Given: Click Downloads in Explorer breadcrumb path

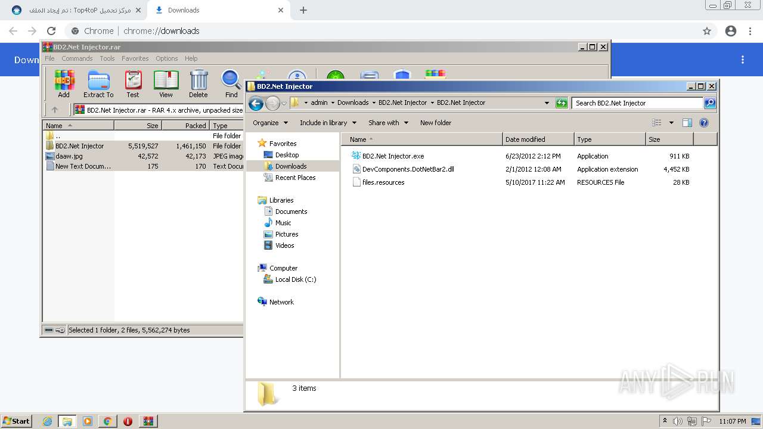Looking at the screenshot, I should 353,103.
